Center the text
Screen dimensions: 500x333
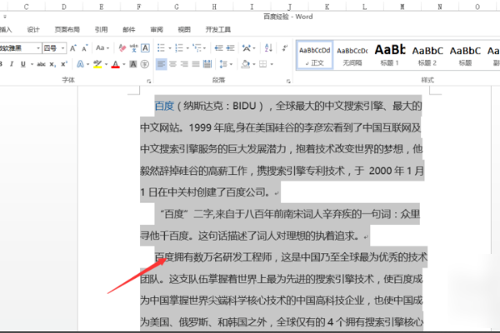172,64
